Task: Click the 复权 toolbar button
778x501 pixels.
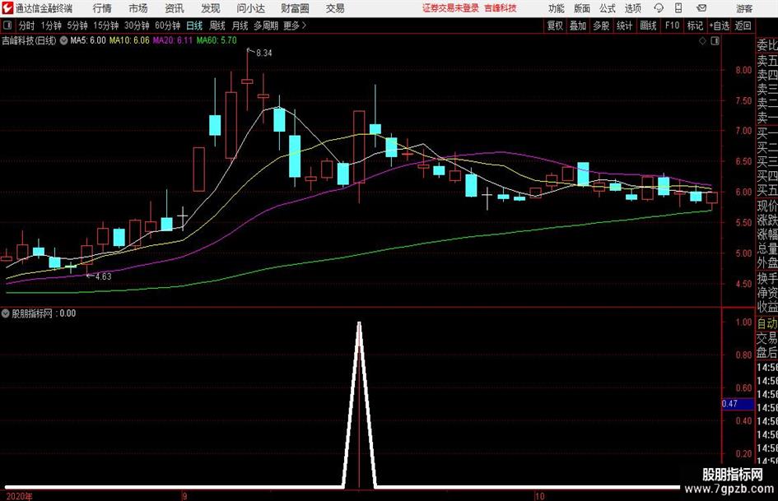Action: pos(555,26)
